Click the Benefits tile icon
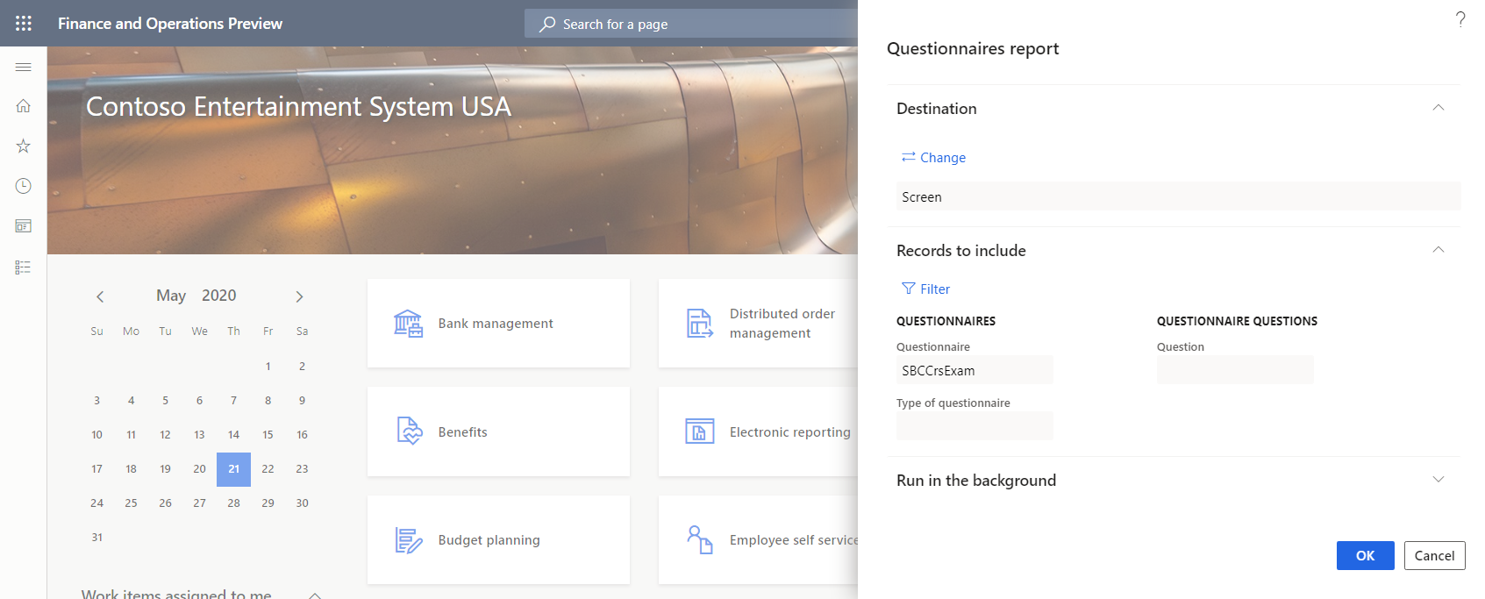Screen dimensions: 1485x599 pos(410,431)
